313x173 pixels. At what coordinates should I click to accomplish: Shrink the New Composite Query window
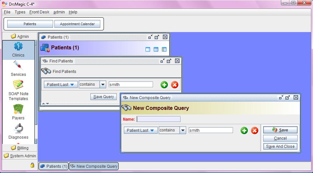pyautogui.click(x=281, y=97)
